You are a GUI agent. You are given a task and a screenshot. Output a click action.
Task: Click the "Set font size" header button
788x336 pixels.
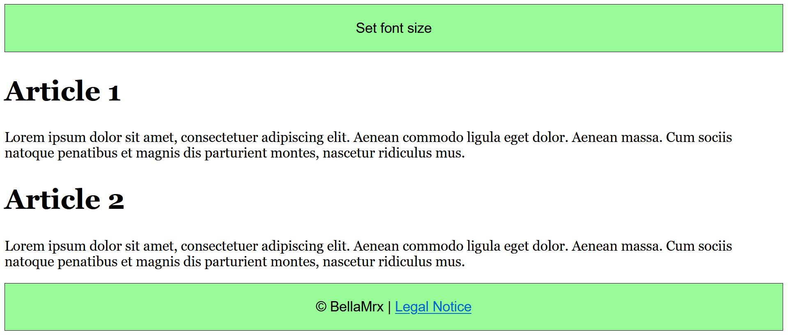[x=393, y=28]
